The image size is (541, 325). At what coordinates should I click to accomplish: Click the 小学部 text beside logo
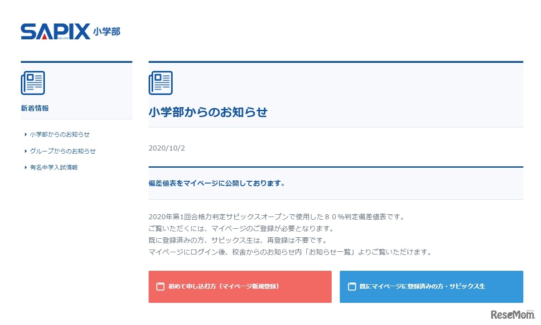point(107,32)
